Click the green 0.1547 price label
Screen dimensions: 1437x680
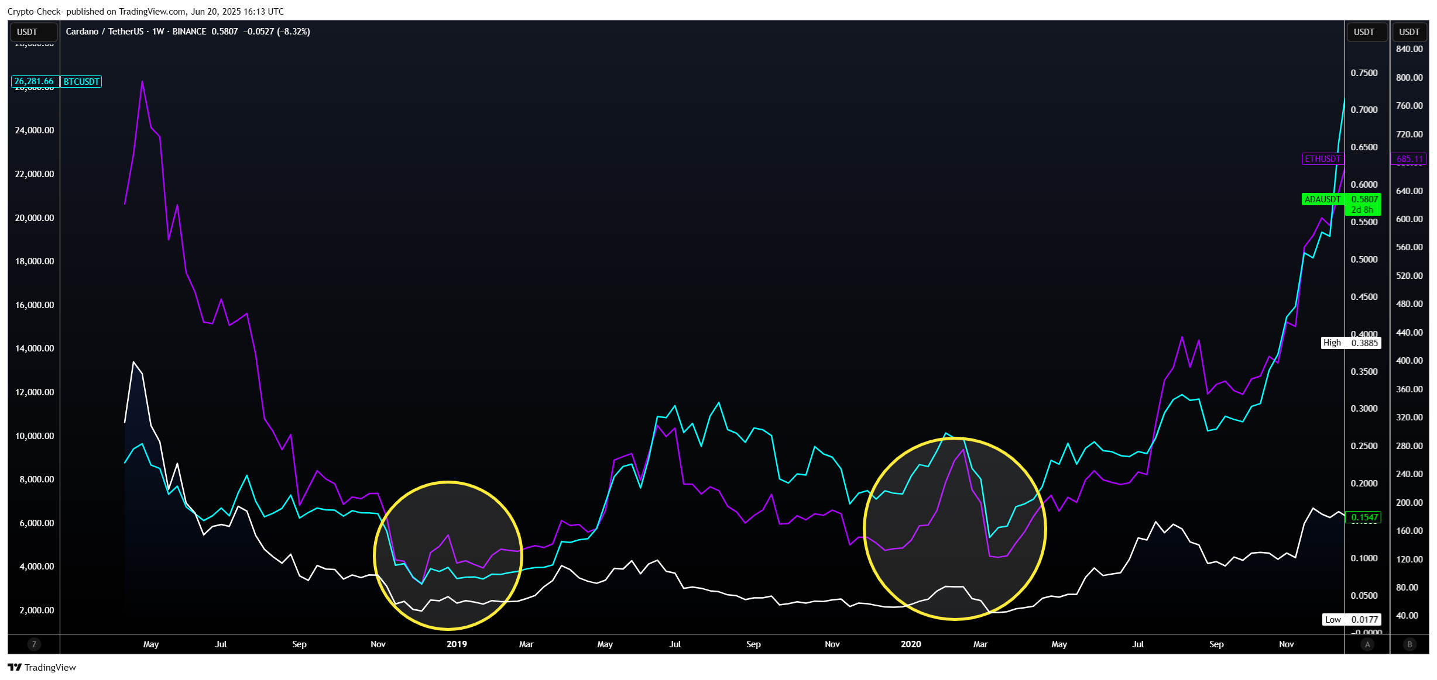coord(1364,517)
